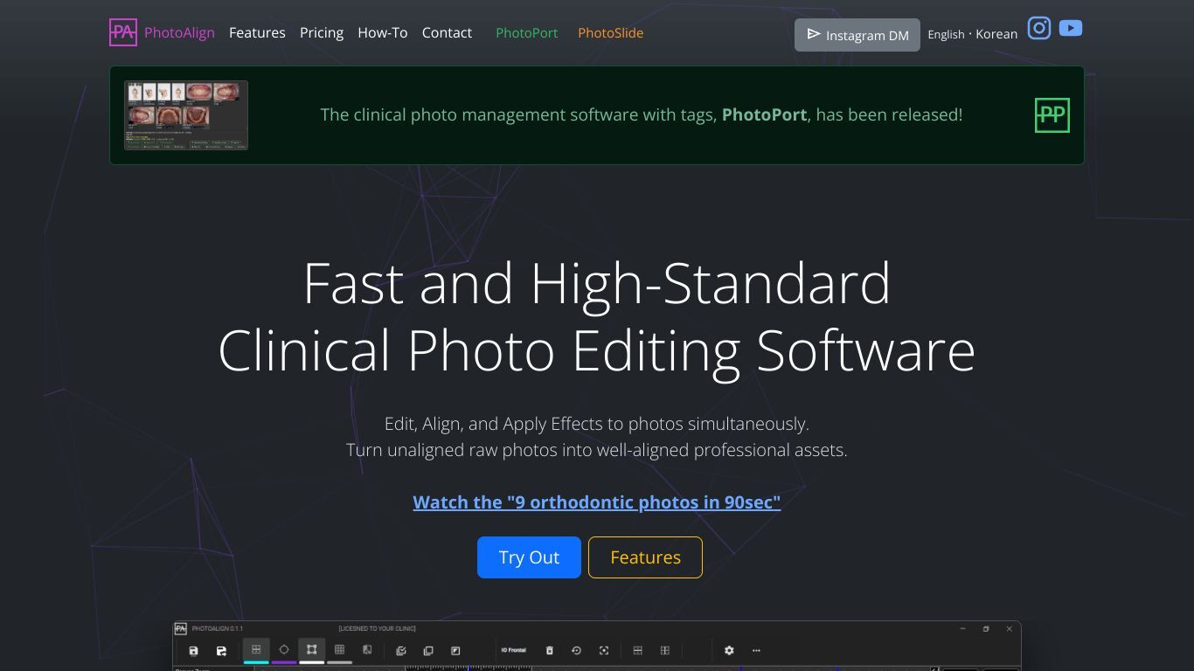Image resolution: width=1194 pixels, height=671 pixels.
Task: Click the "Clinical Photo Editing Software" headline line
Action: click(597, 350)
